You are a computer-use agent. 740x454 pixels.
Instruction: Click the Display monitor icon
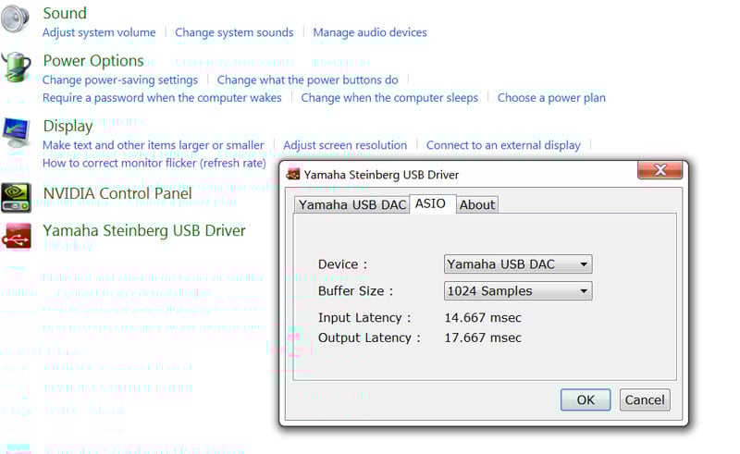17,133
